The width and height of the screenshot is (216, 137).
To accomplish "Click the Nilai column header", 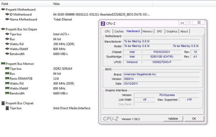I will [102, 4].
